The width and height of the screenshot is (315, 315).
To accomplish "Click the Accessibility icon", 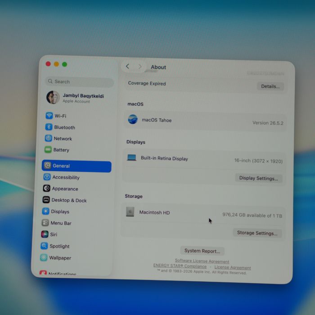I will (x=47, y=177).
